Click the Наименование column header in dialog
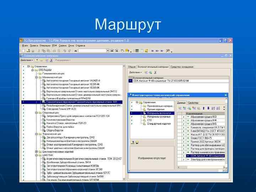The height and width of the screenshot is (192, 256). pyautogui.click(x=206, y=113)
